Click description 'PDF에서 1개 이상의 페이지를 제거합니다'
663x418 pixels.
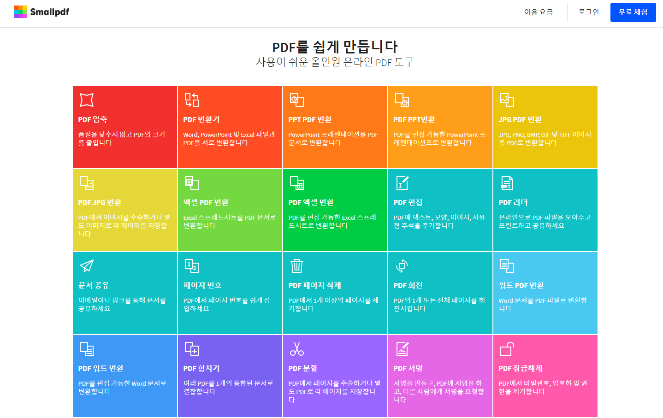click(x=333, y=305)
